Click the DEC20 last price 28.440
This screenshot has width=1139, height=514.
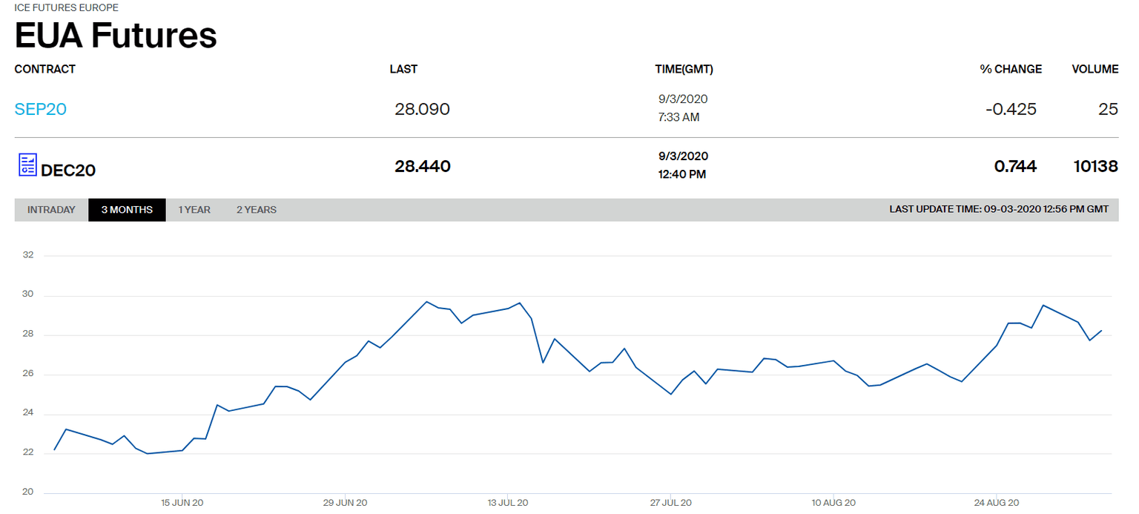[x=422, y=166]
